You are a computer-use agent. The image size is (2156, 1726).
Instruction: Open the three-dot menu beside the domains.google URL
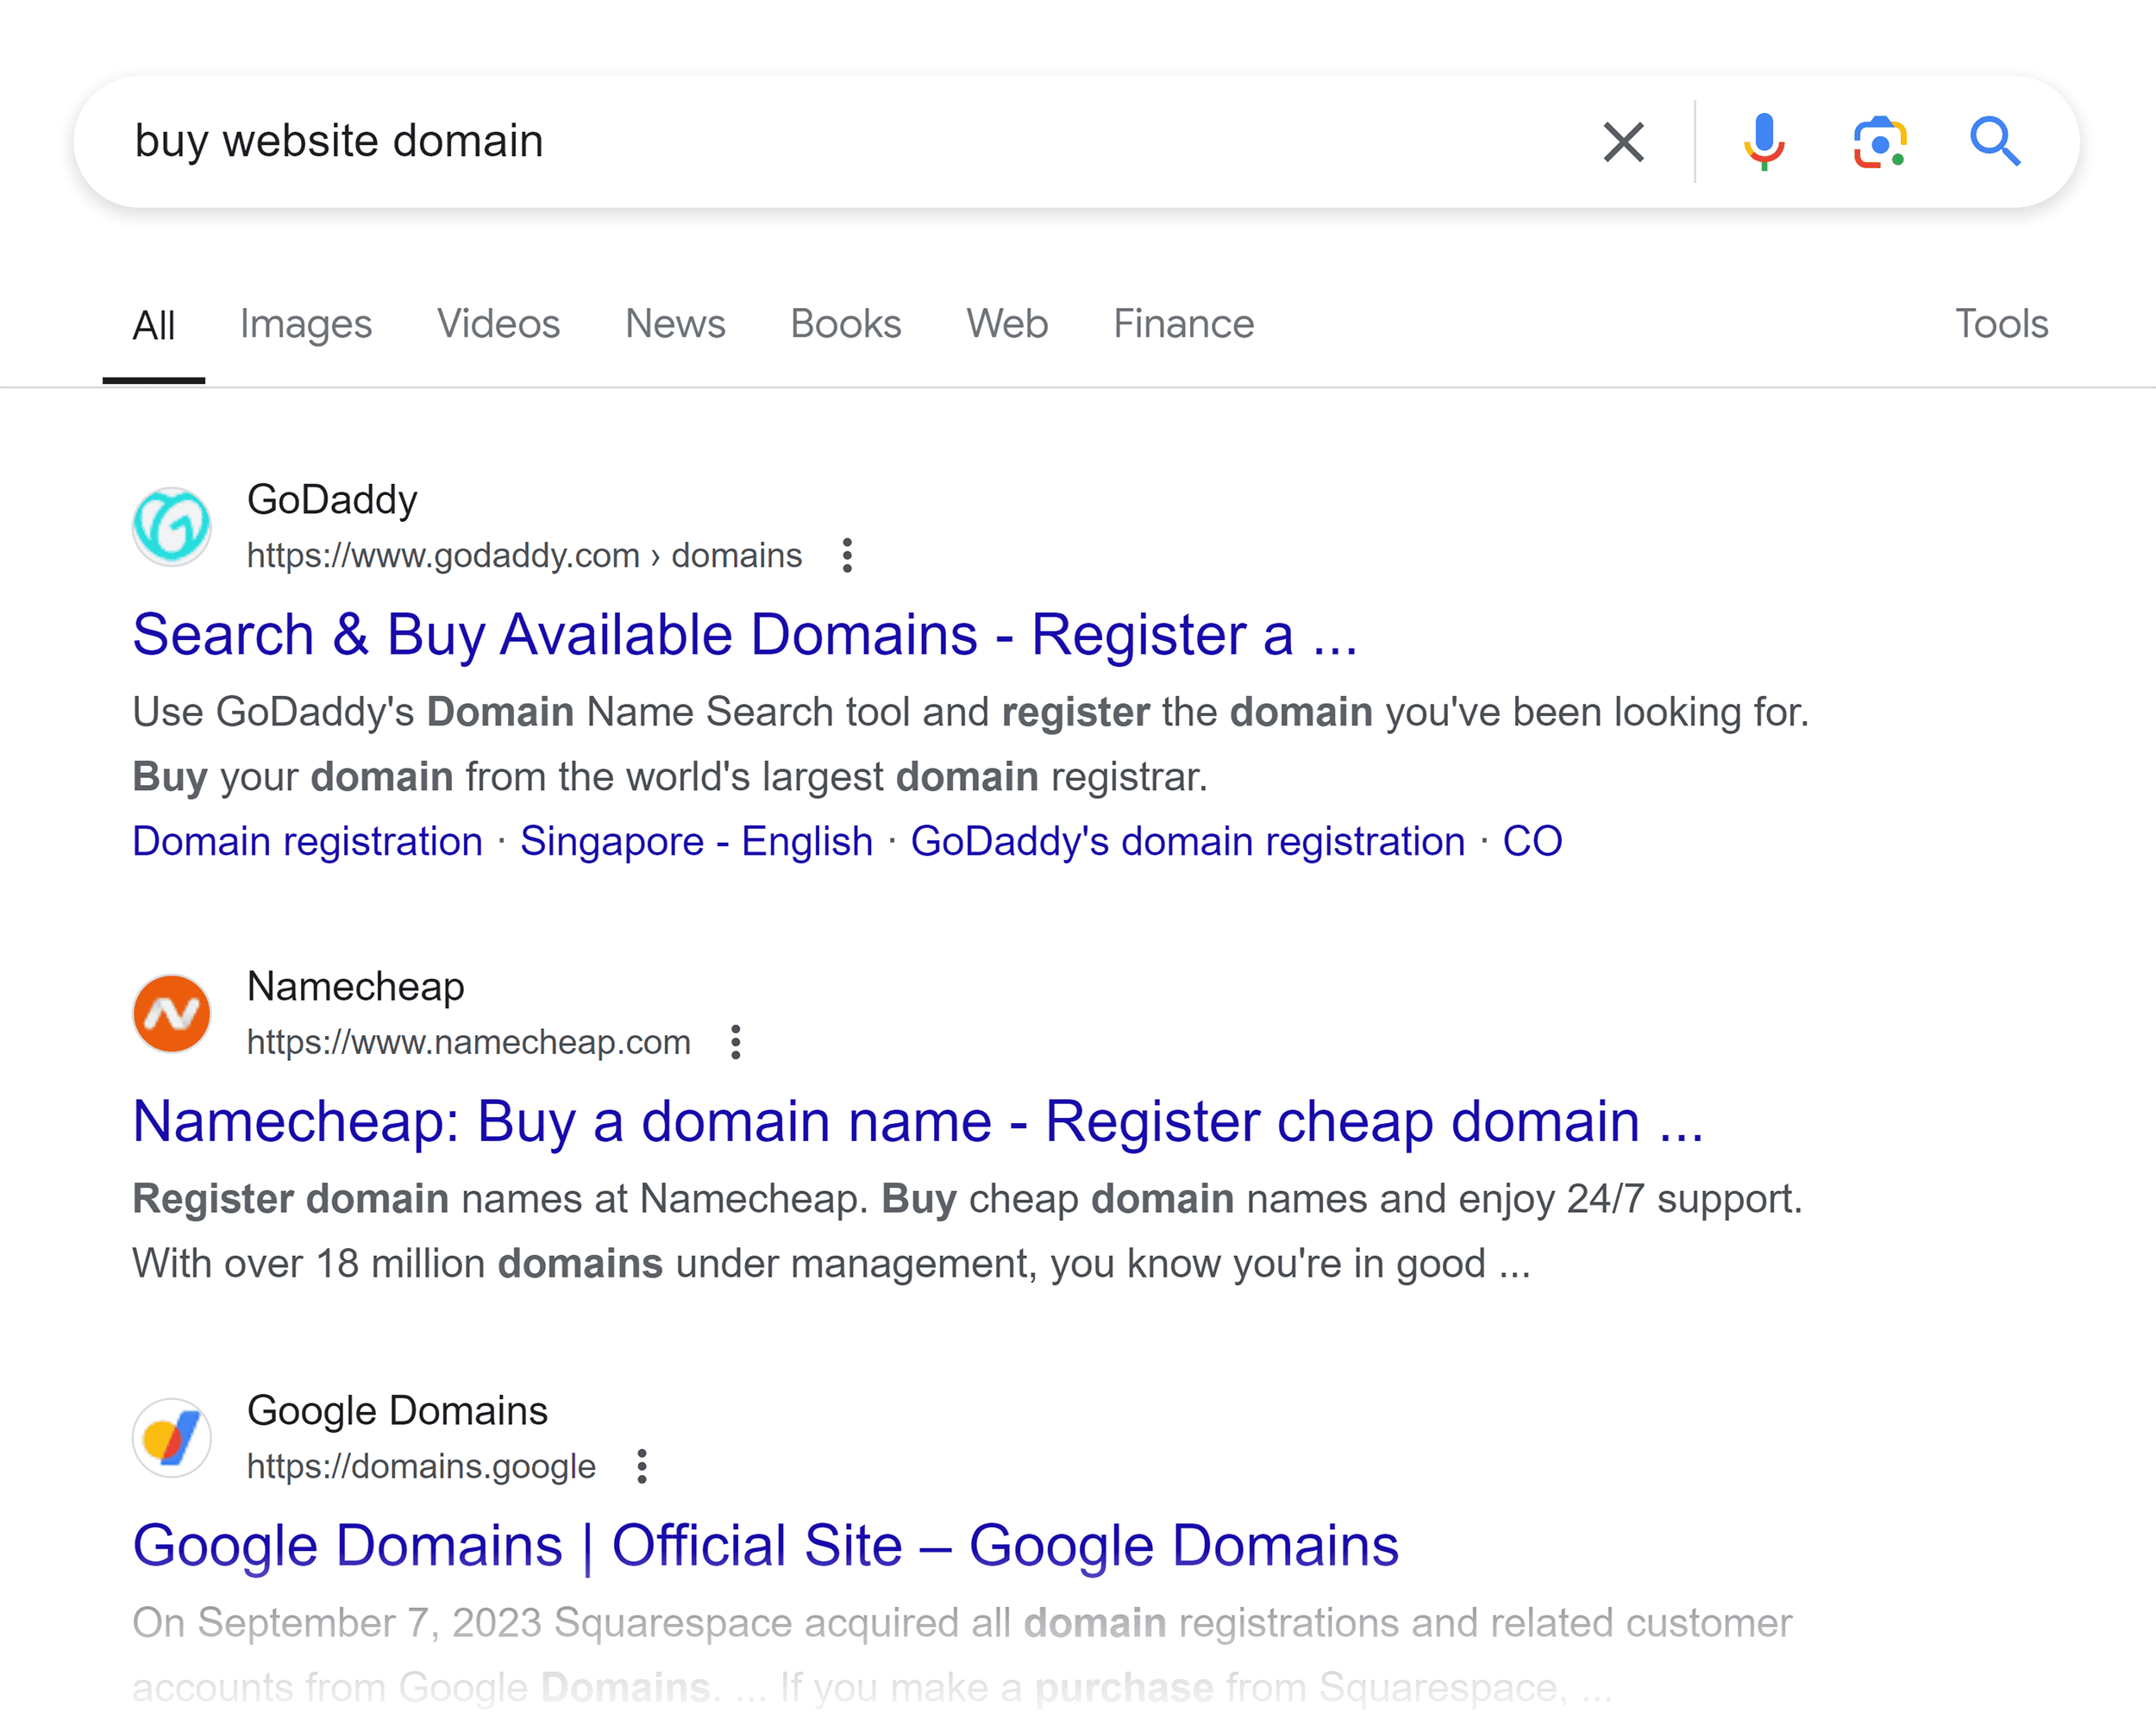[642, 1466]
